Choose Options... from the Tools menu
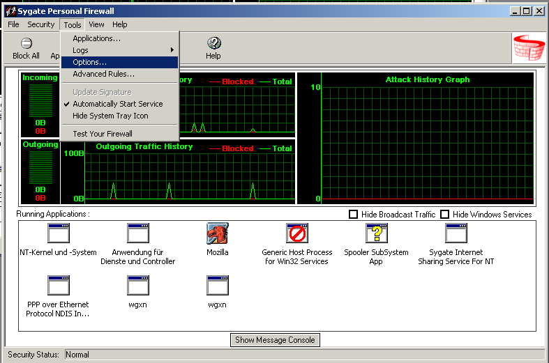 tap(119, 62)
